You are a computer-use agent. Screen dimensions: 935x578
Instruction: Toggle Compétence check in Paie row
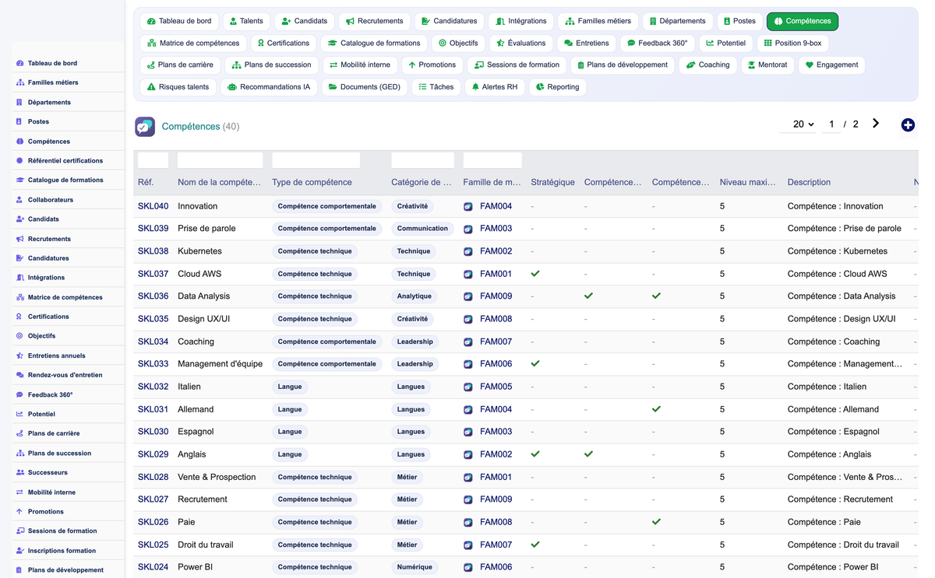[x=657, y=522]
